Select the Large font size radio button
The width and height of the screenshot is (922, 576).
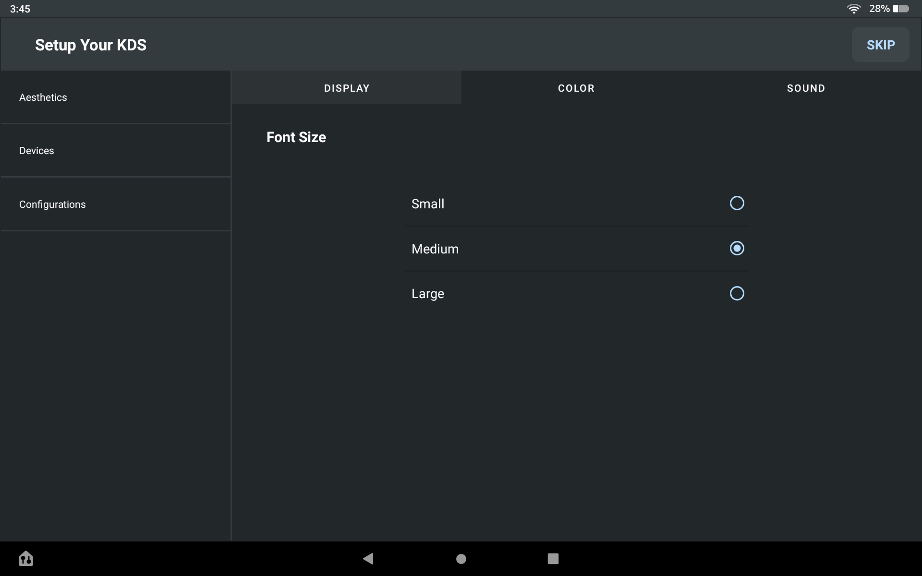[737, 293]
